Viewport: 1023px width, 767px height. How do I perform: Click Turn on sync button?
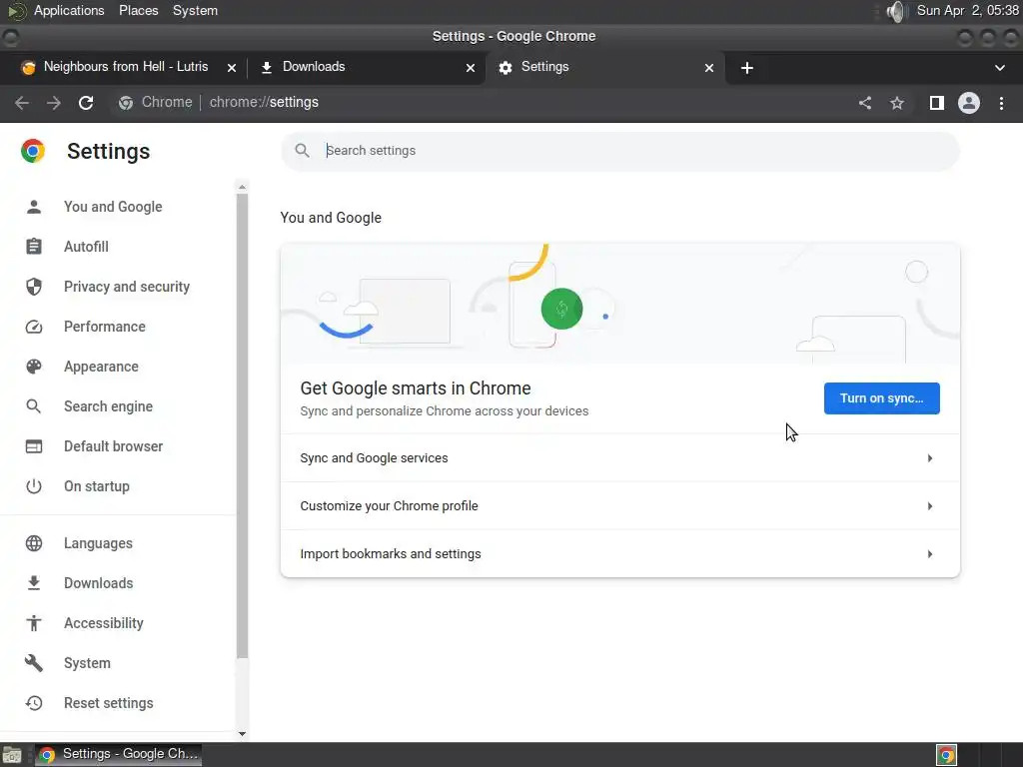click(881, 398)
